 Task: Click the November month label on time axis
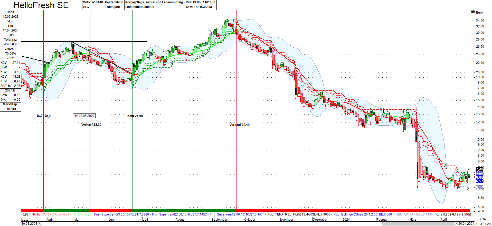coord(286,220)
